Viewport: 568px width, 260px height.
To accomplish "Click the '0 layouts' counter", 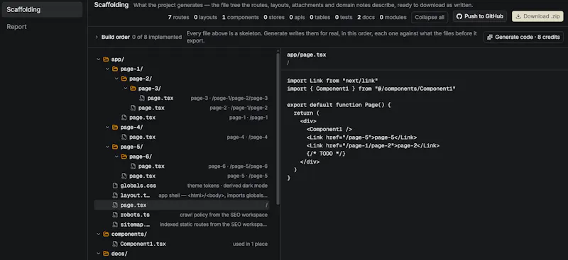I will point(205,18).
